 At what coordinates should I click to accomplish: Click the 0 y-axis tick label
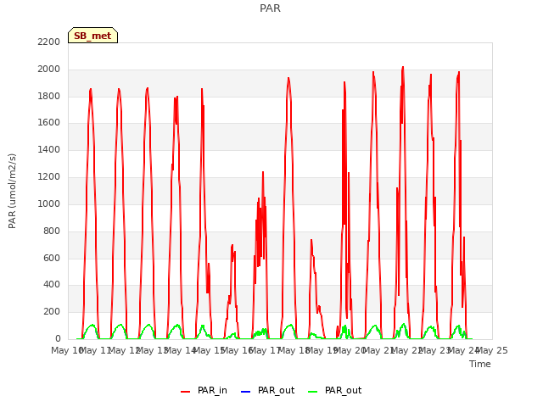(x=58, y=339)
